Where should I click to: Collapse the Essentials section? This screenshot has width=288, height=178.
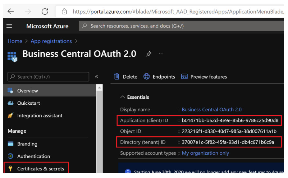(x=122, y=97)
